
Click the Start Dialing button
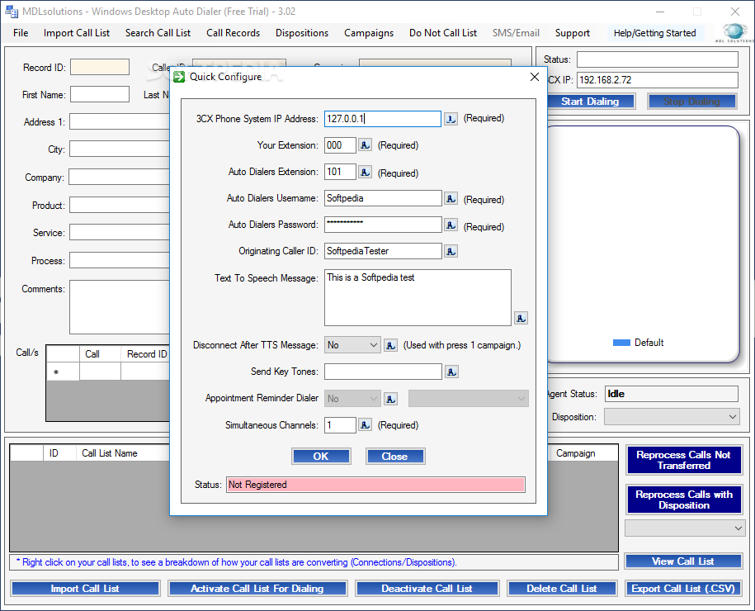(590, 102)
